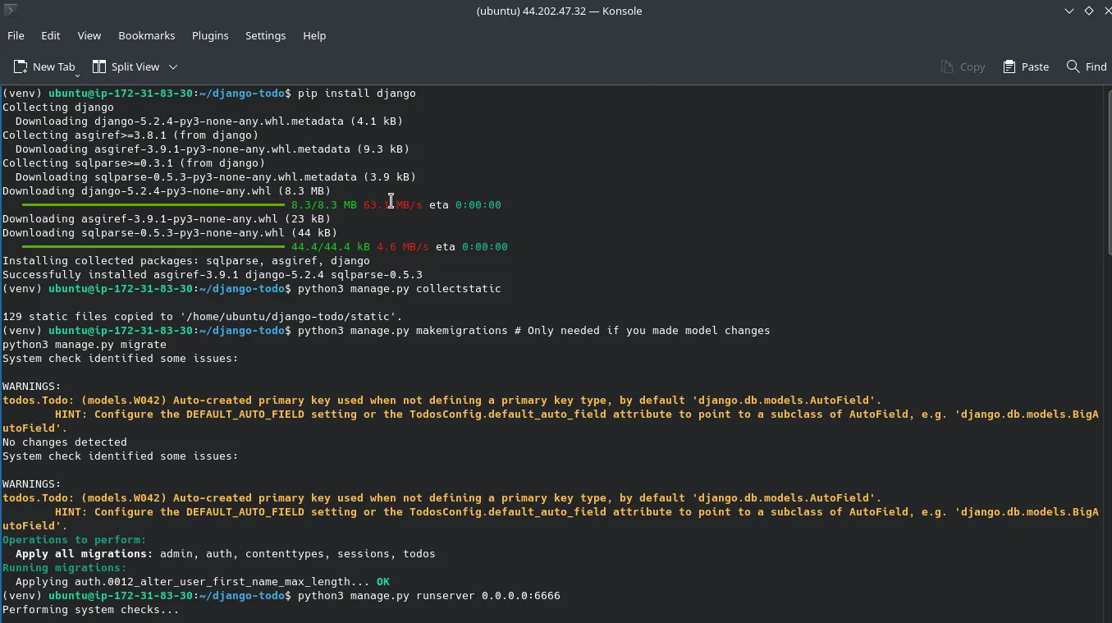
Task: Minimize the Konsole window
Action: pos(1069,11)
